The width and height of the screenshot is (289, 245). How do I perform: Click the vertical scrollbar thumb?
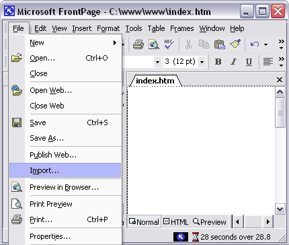click(280, 112)
